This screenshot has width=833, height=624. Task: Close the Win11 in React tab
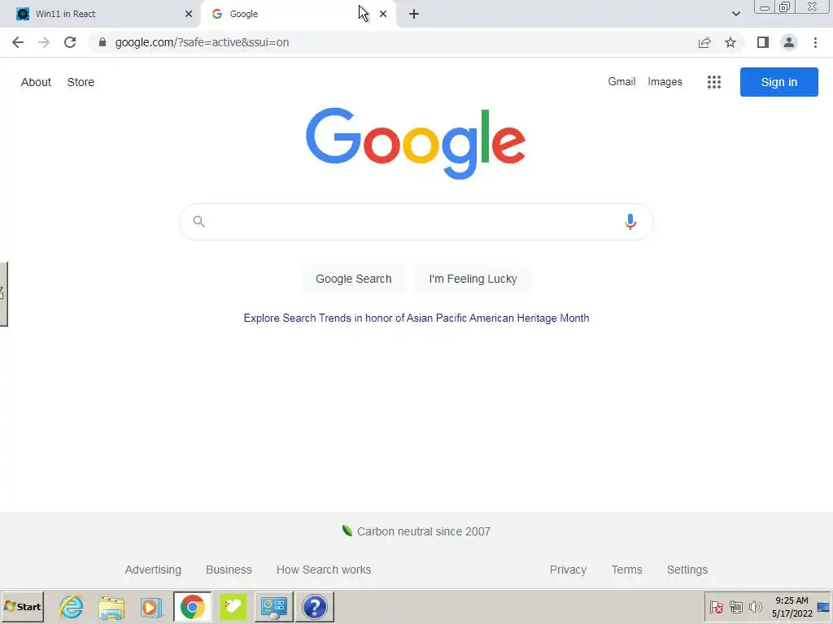(189, 14)
